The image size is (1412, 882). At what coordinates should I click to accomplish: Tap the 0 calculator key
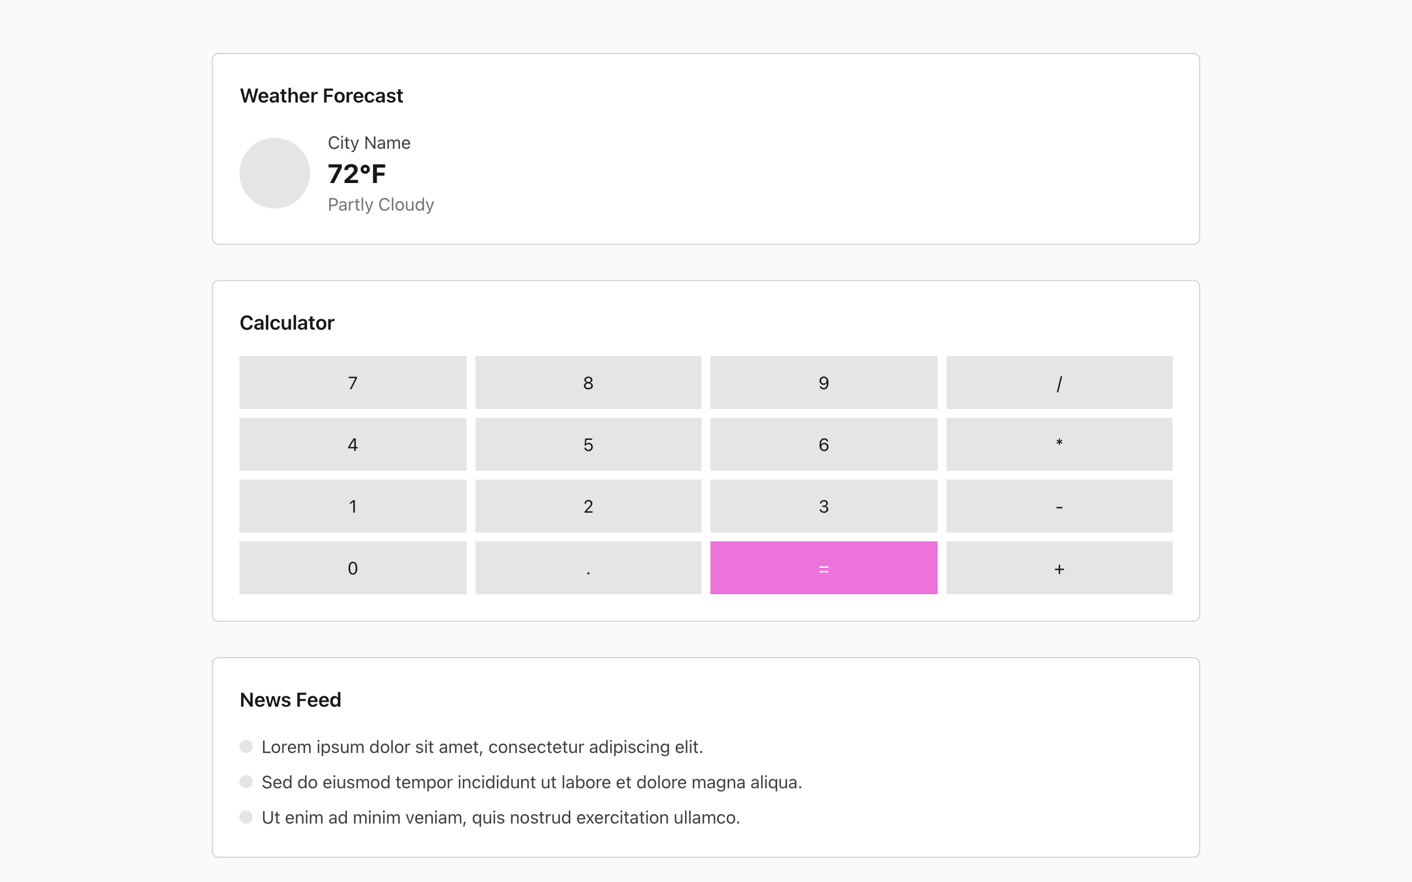[x=352, y=568]
